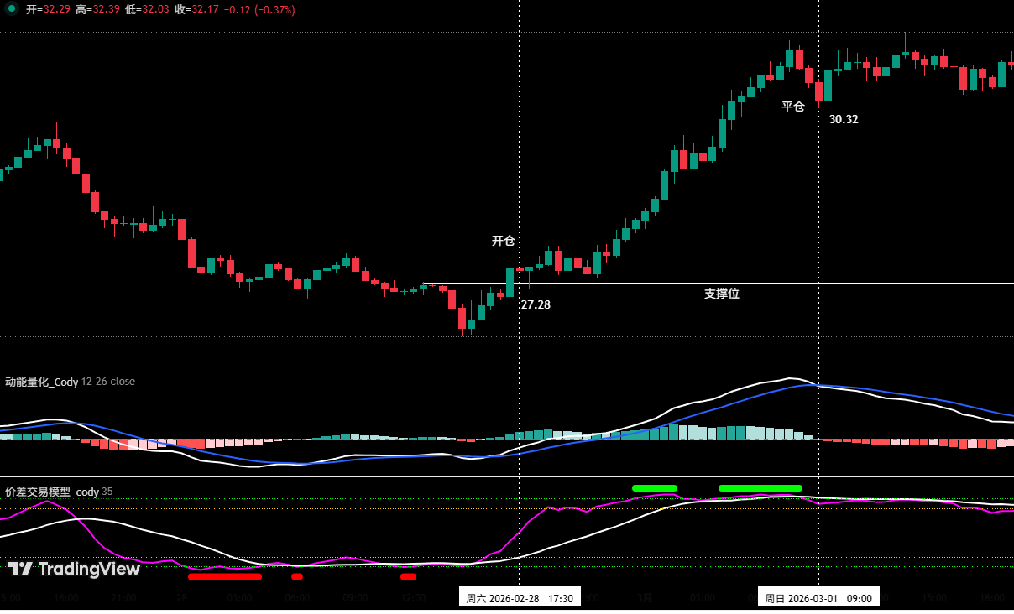The image size is (1014, 614).
Task: Select the 27.28 price annotation
Action: [x=536, y=304]
